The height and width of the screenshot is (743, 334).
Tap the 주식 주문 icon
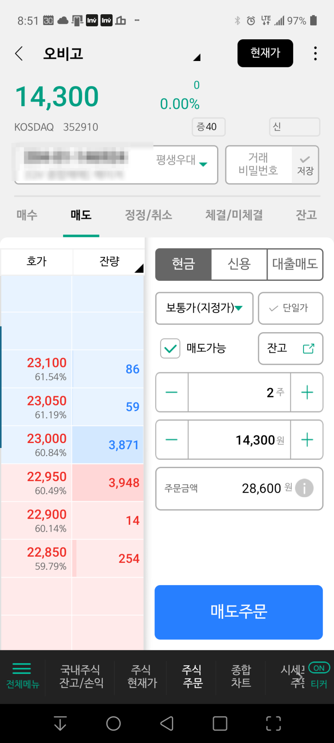click(x=192, y=677)
